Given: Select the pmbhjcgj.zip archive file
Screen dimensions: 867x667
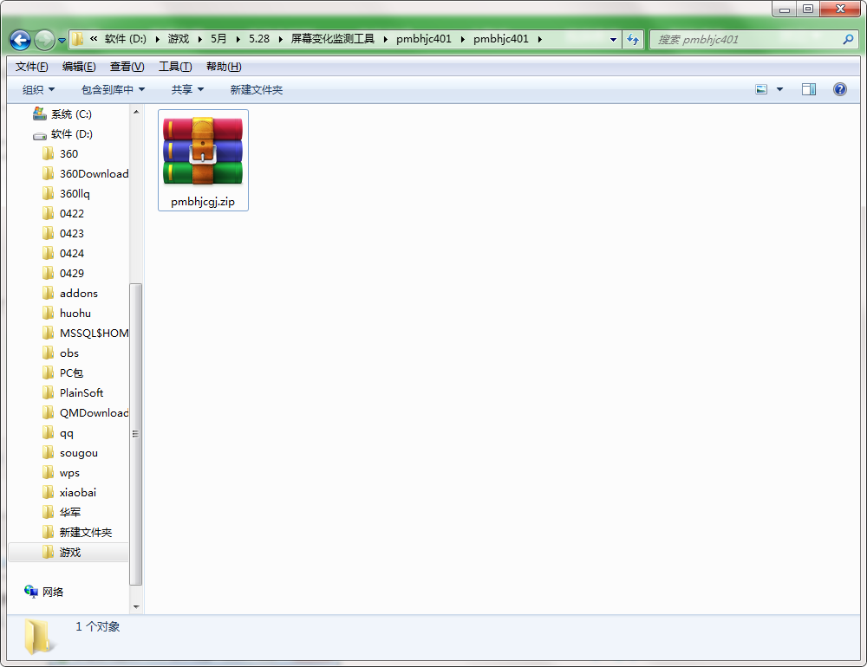Looking at the screenshot, I should 203,159.
